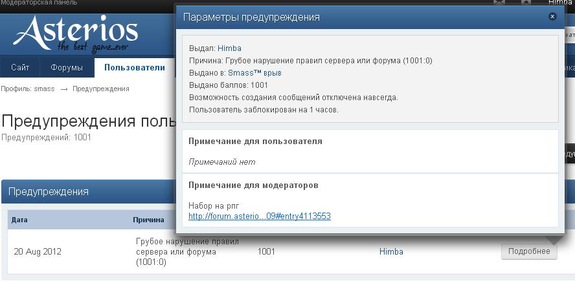The image size is (575, 283).
Task: Open Himba link after Выдал in popup
Action: pos(230,48)
